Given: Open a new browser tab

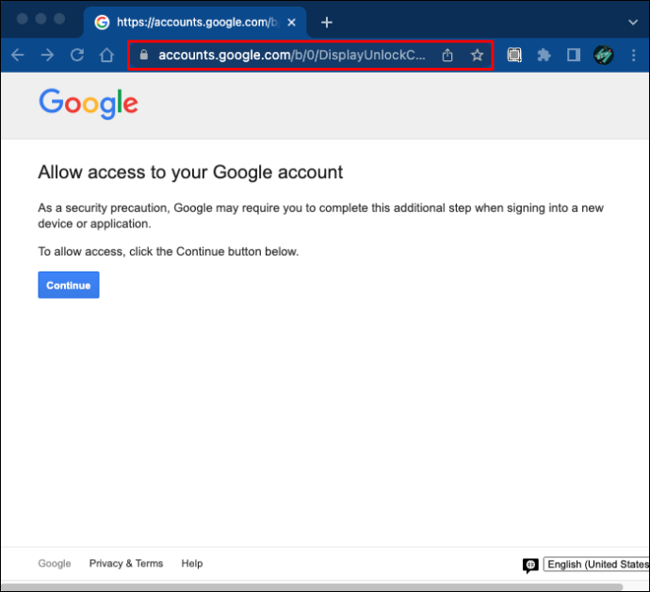Looking at the screenshot, I should click(x=327, y=23).
